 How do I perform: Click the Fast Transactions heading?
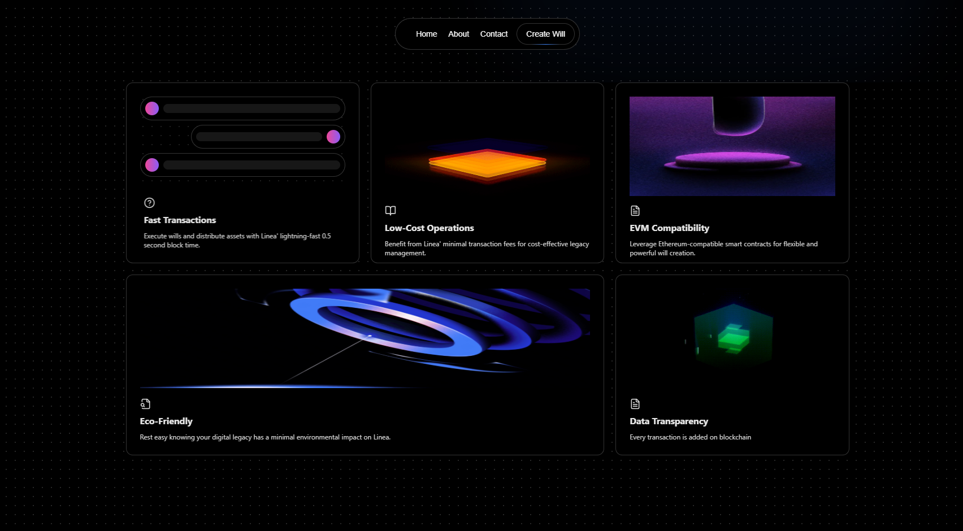(180, 220)
